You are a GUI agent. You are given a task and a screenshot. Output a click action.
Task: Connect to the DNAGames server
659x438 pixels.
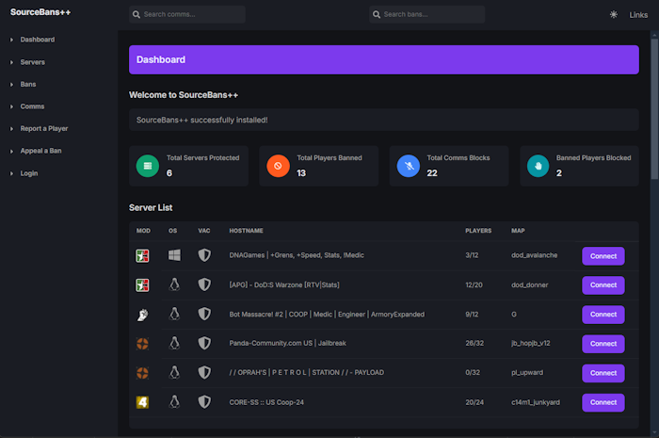click(x=603, y=256)
